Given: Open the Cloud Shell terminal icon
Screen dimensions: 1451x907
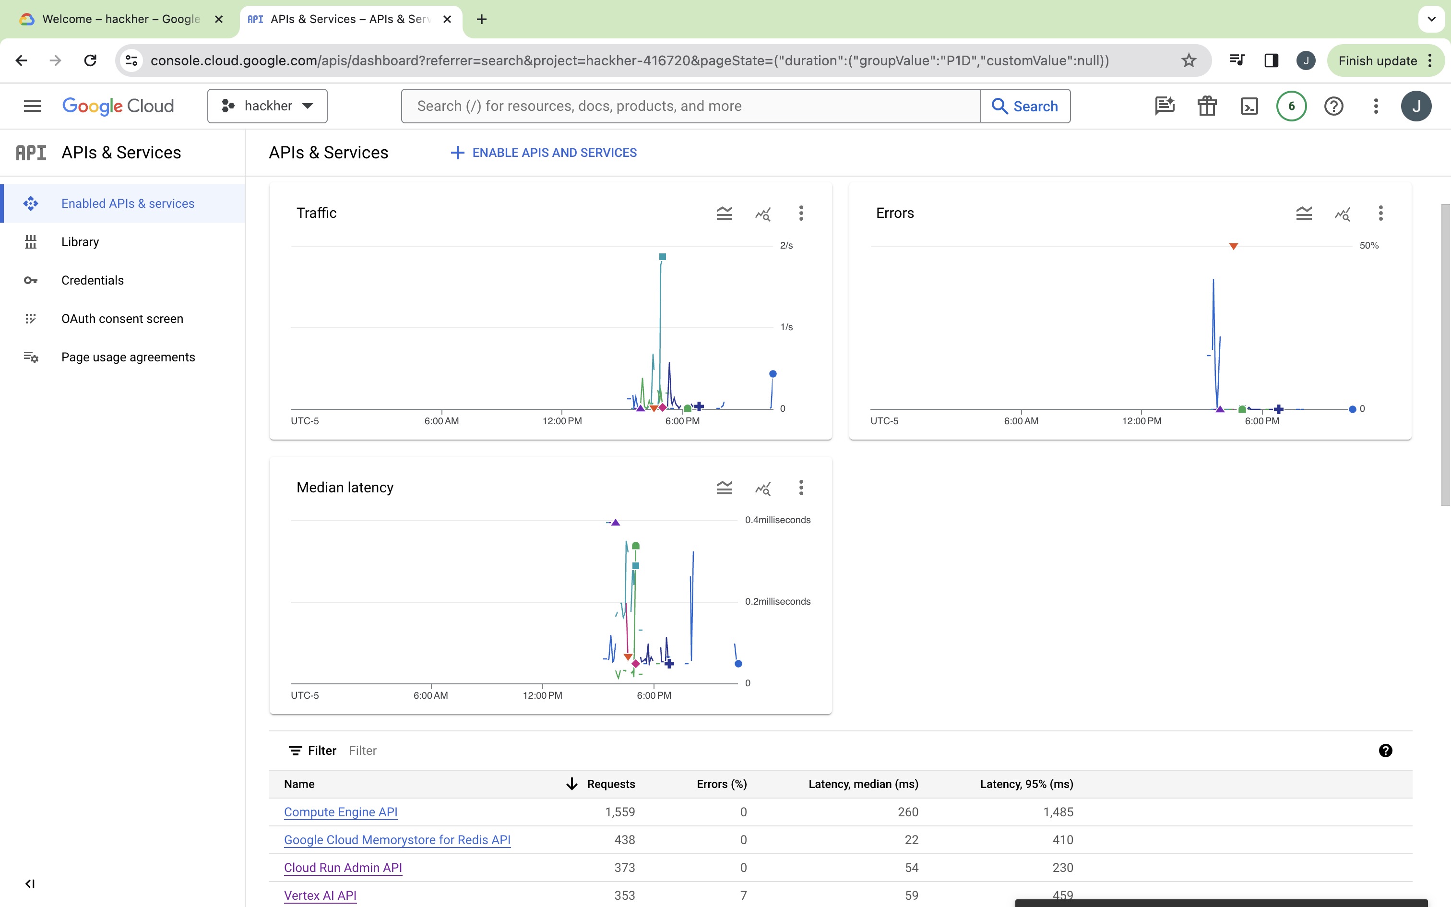Looking at the screenshot, I should (1249, 106).
